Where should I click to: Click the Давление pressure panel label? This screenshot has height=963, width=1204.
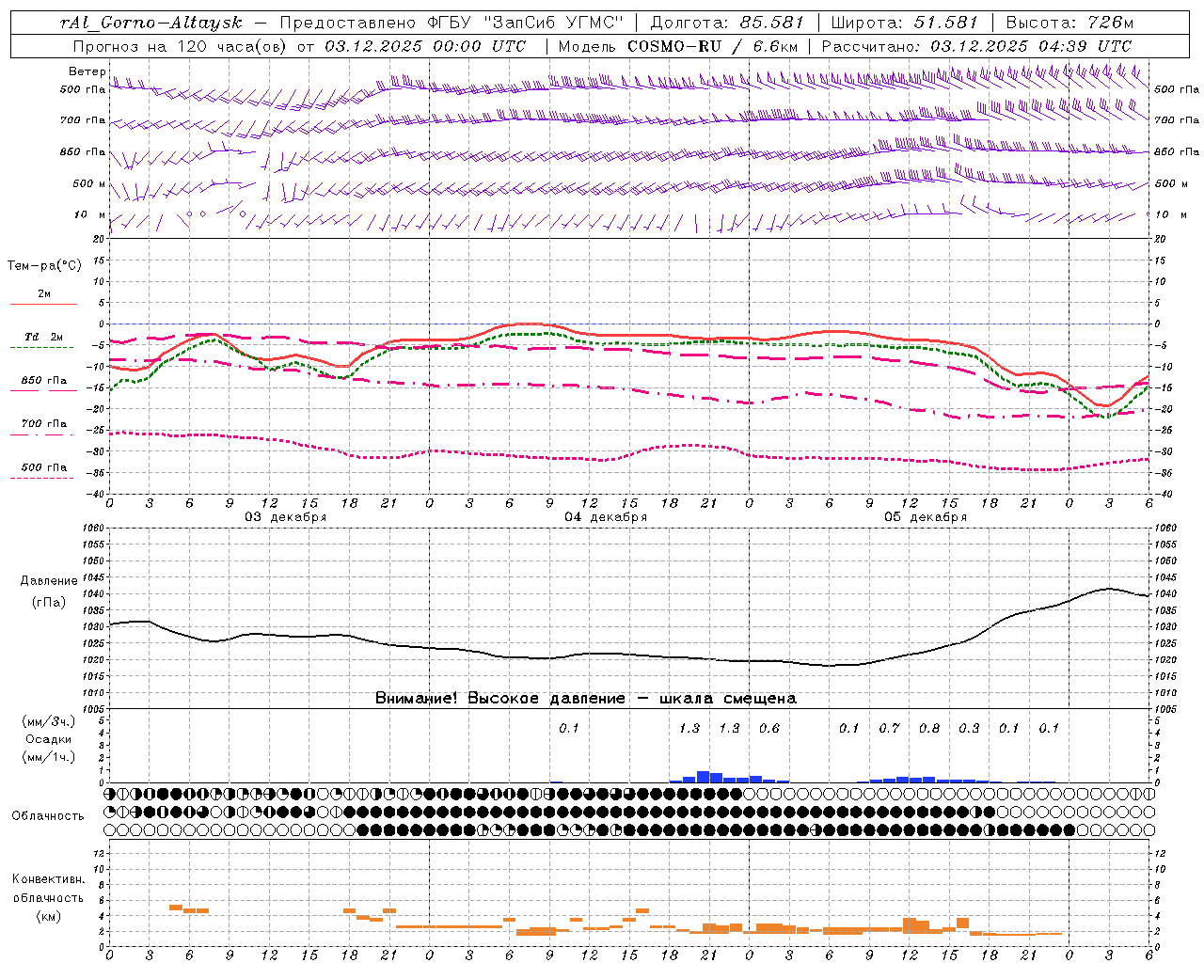[49, 581]
